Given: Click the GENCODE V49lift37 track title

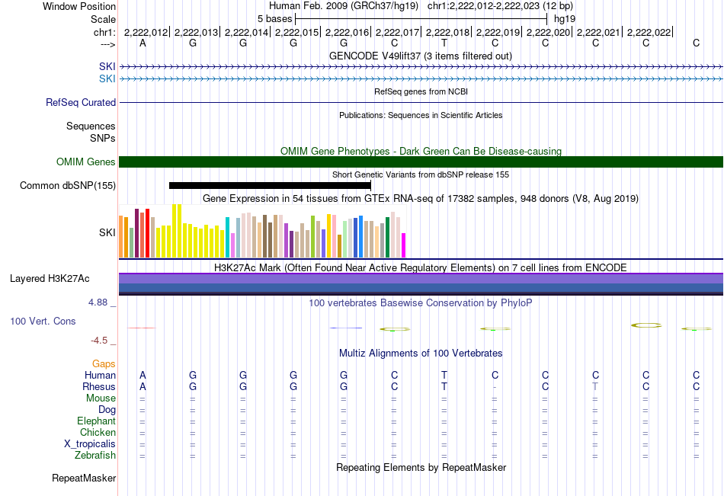Looking at the screenshot, I should point(421,56).
